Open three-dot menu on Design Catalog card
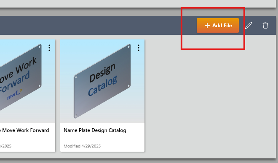This screenshot has height=163, width=278. 139,48
